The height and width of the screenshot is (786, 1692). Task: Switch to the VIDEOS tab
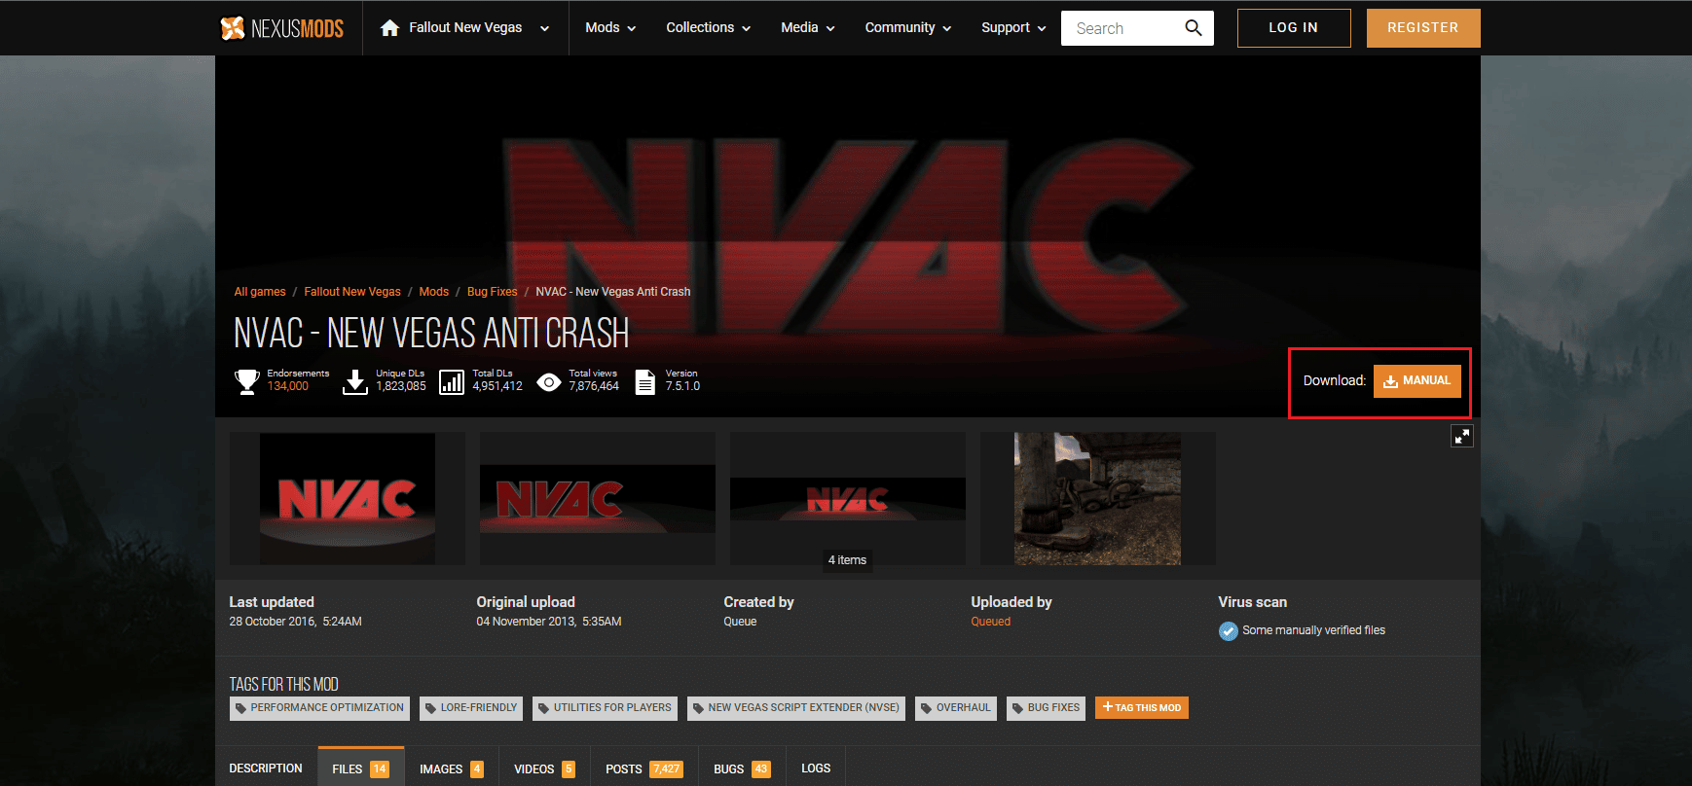(x=545, y=768)
